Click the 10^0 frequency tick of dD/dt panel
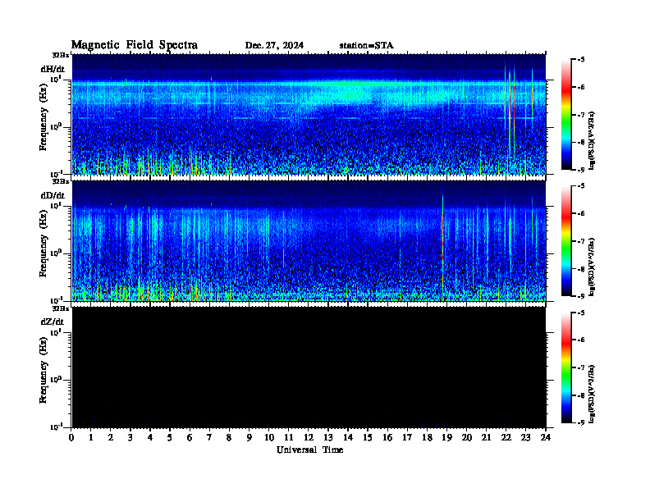Screen dimensions: 650x502 (x=56, y=253)
